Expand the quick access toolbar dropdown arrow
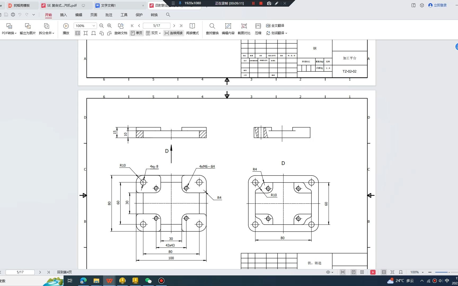458x286 pixels. click(34, 15)
